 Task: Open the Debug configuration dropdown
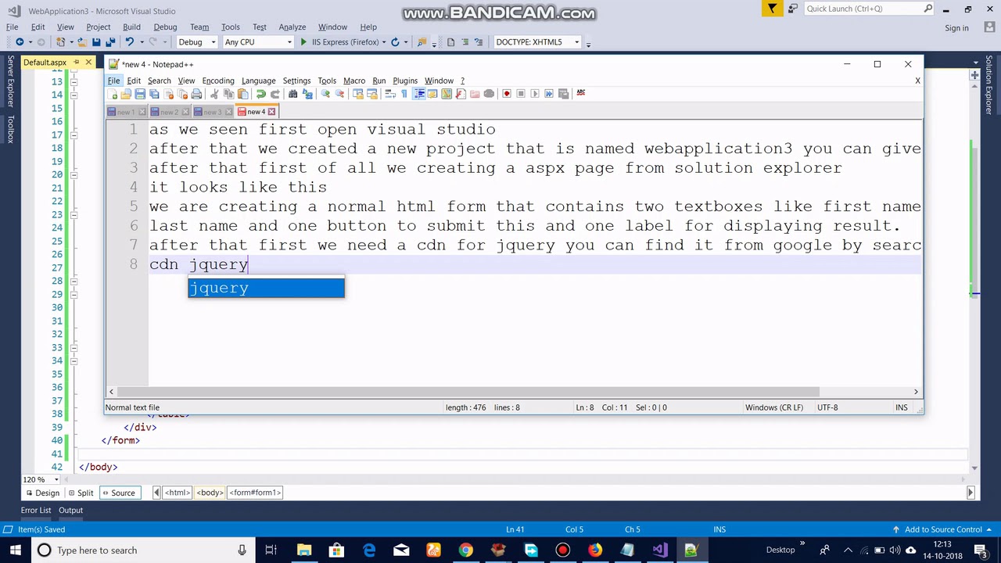[196, 42]
